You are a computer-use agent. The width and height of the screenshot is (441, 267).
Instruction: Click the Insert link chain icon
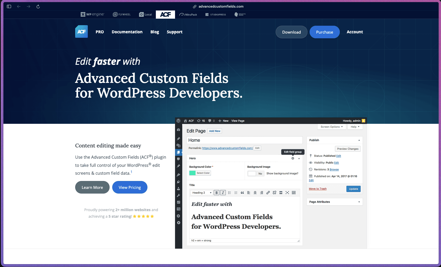(x=268, y=193)
